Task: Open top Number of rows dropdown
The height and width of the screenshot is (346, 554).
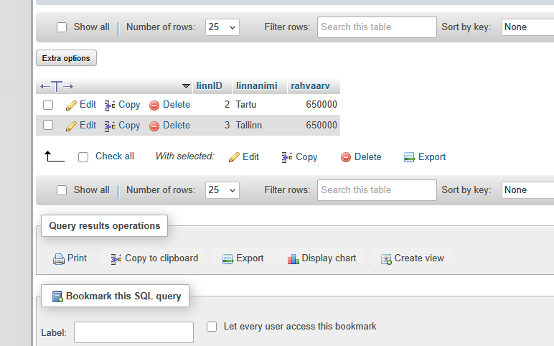Action: [x=222, y=27]
